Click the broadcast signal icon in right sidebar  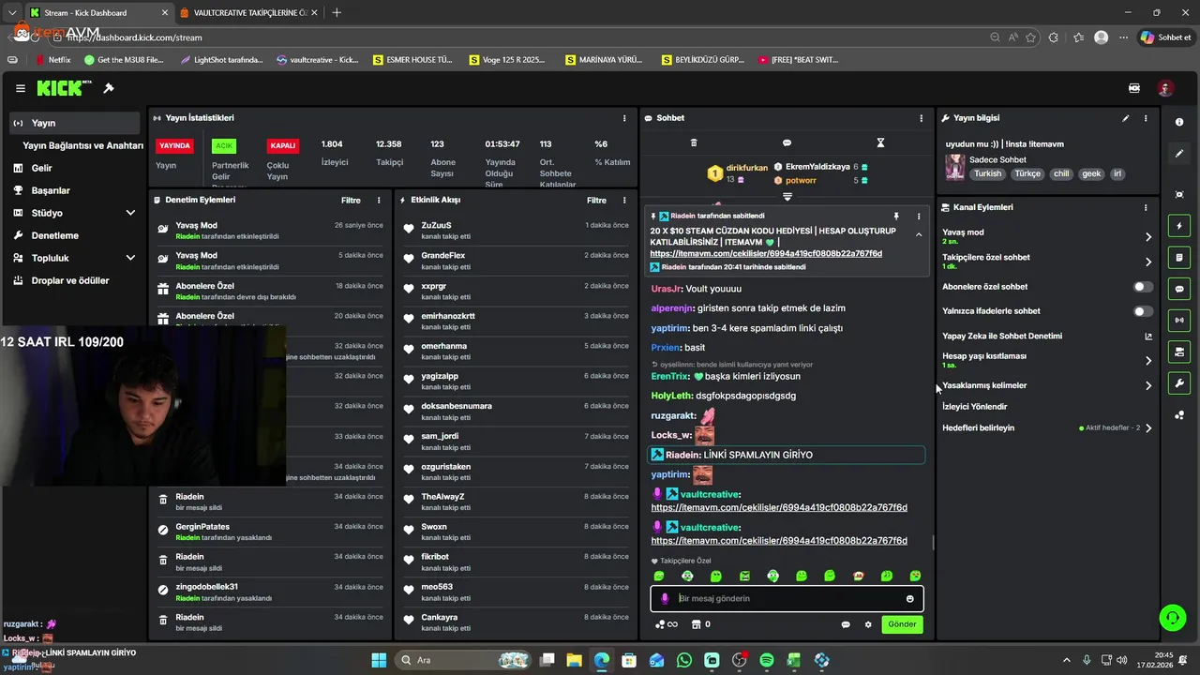(x=1179, y=321)
